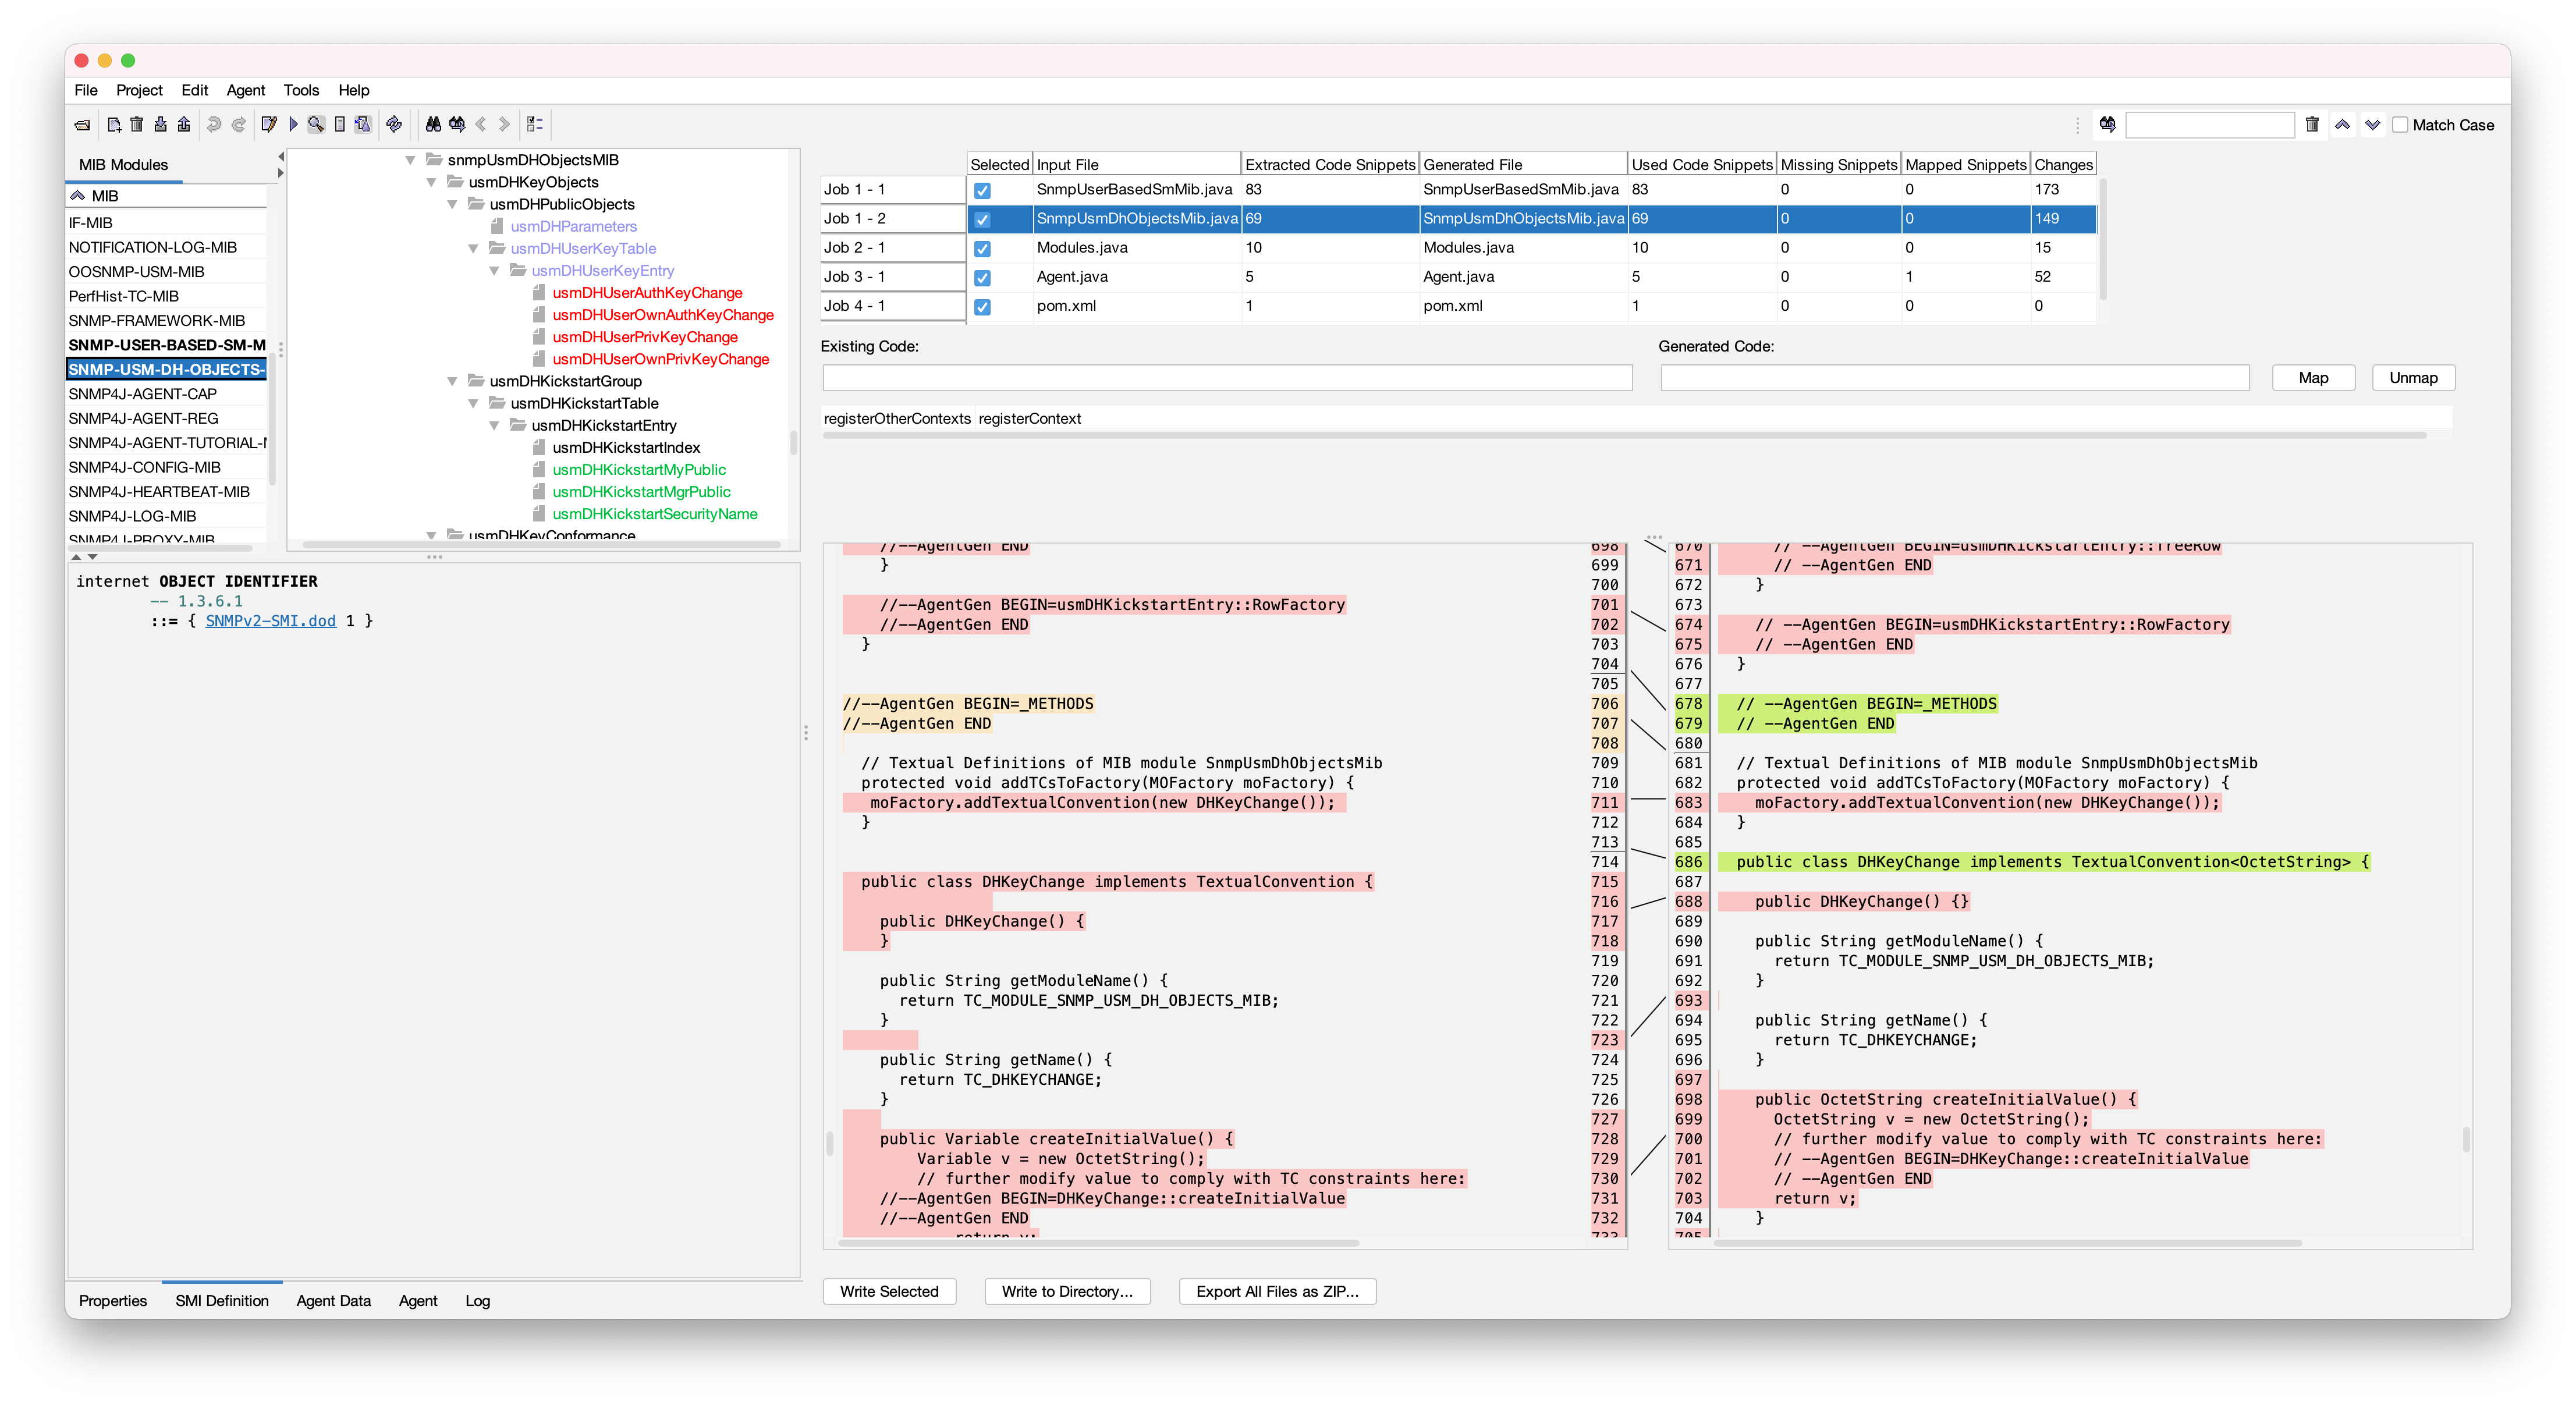This screenshot has height=1405, width=2576.
Task: Open find with the binoculars icon
Action: [x=434, y=125]
